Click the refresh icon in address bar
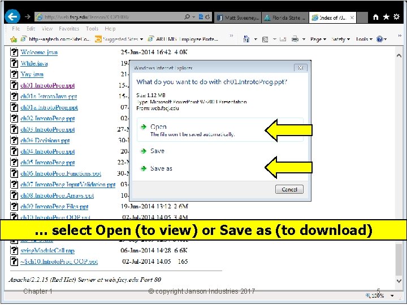This screenshot has height=305, width=407. click(207, 17)
